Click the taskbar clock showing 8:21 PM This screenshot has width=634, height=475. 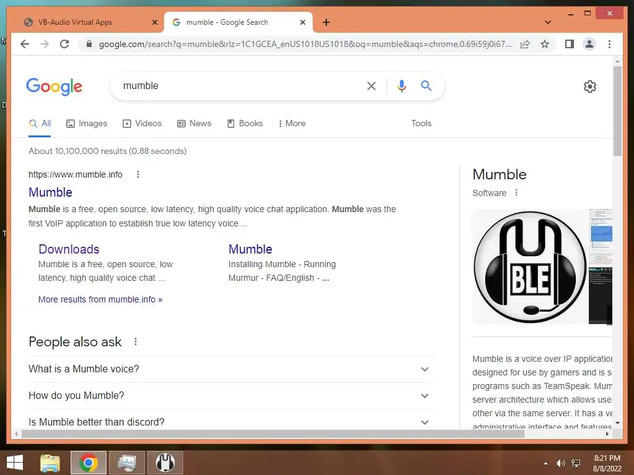607,463
